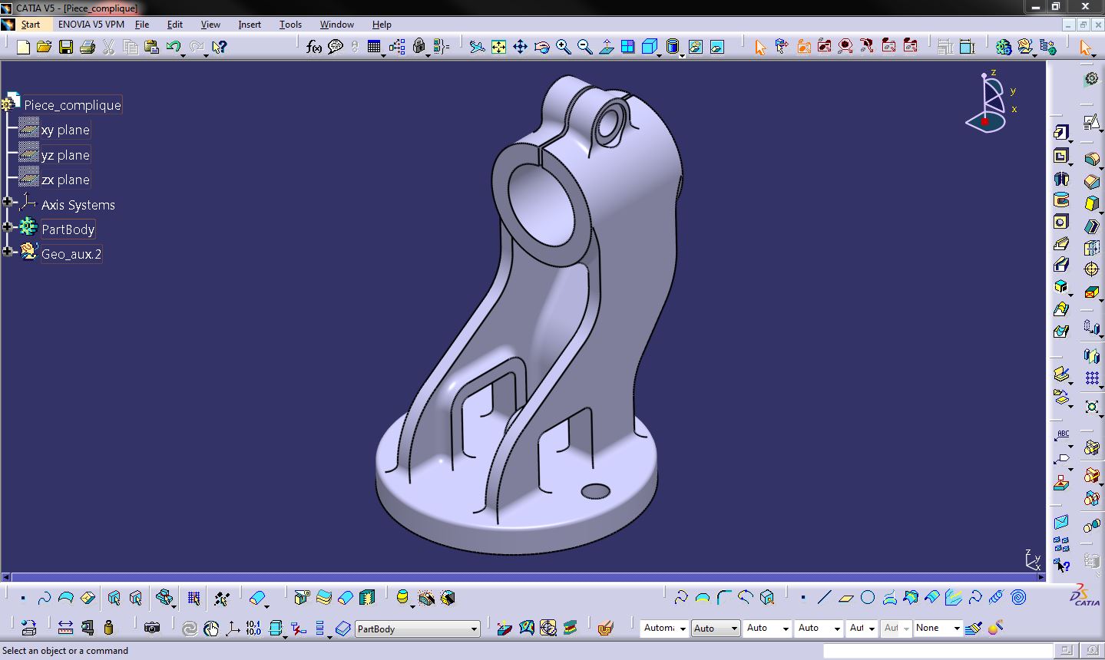Open the Automatic graphic-properties dropdown
This screenshot has width=1105, height=660.
664,628
